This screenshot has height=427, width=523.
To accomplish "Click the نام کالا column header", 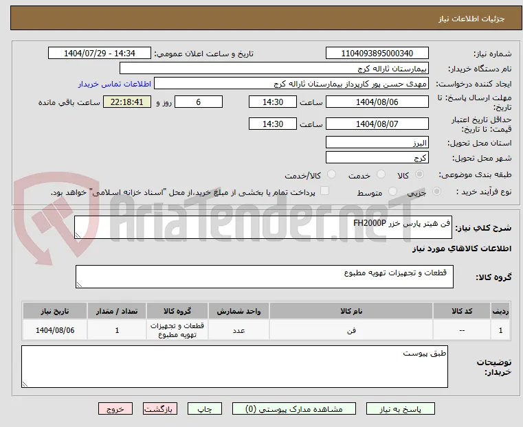I will pos(351,311).
